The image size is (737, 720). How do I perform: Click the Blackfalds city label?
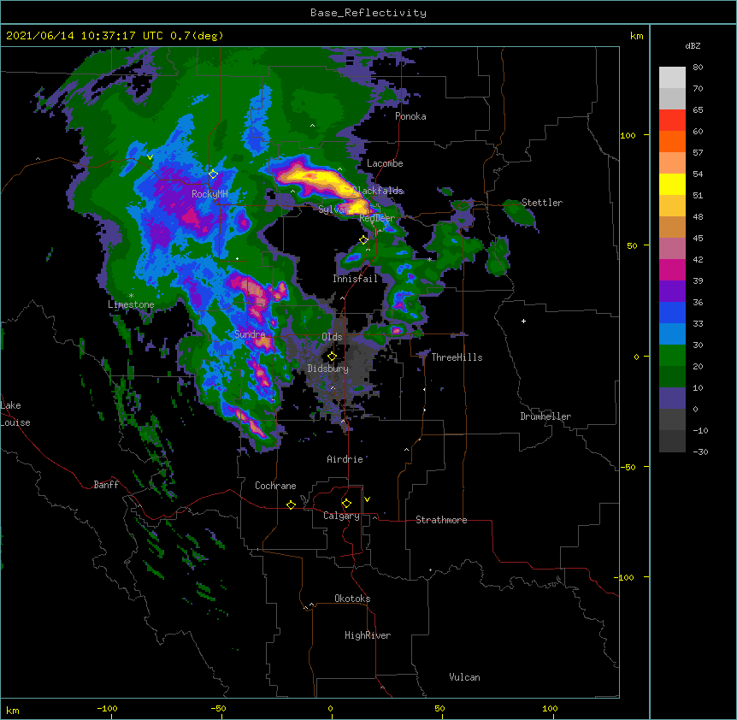pyautogui.click(x=378, y=191)
